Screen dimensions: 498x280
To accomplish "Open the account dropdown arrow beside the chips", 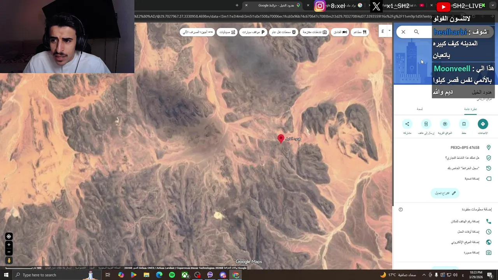I will tap(389, 31).
